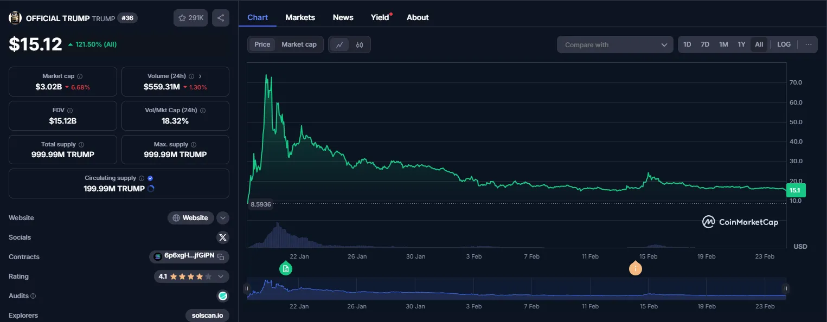This screenshot has width=827, height=322.
Task: Toggle chart to Price view
Action: tap(262, 44)
